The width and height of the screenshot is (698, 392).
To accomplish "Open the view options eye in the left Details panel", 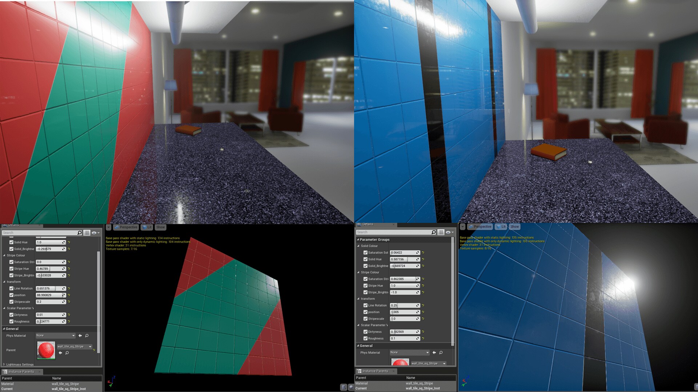I will click(95, 233).
